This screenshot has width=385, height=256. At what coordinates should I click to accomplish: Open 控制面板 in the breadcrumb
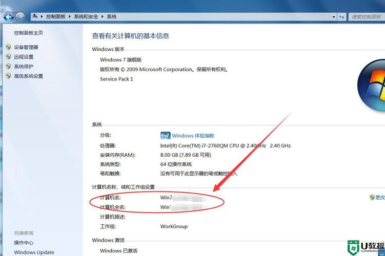tap(56, 17)
